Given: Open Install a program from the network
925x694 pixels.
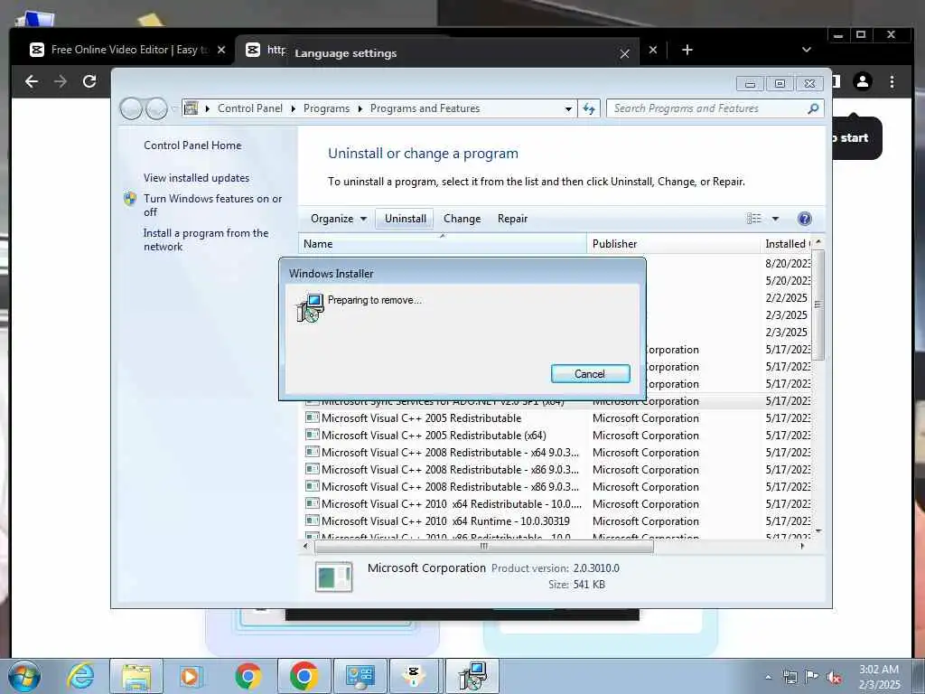Looking at the screenshot, I should click(206, 239).
